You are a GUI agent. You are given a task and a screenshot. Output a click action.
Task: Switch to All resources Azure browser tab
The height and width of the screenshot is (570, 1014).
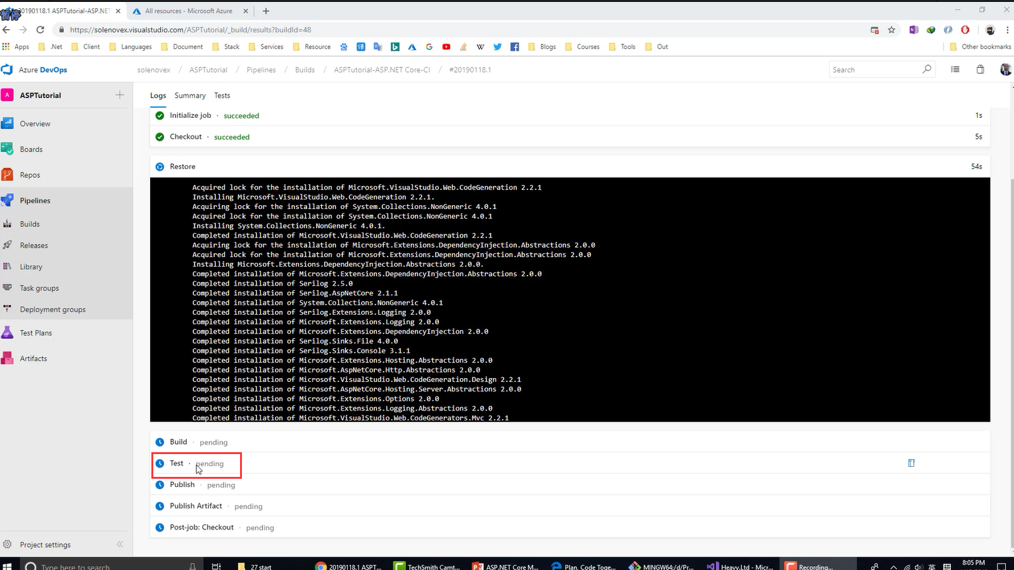[188, 11]
